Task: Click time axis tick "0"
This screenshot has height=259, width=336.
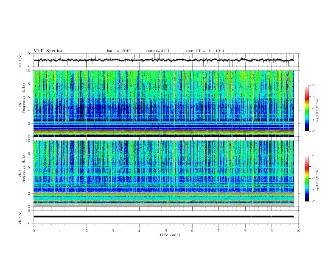Action: coord(34,231)
